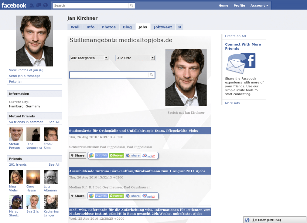Open Stationsärzte für Orthopädie job title

[133, 131]
